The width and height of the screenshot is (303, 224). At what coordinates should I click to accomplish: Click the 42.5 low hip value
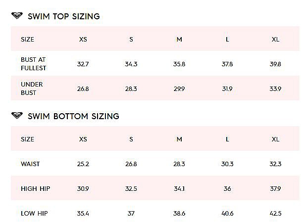click(x=275, y=214)
